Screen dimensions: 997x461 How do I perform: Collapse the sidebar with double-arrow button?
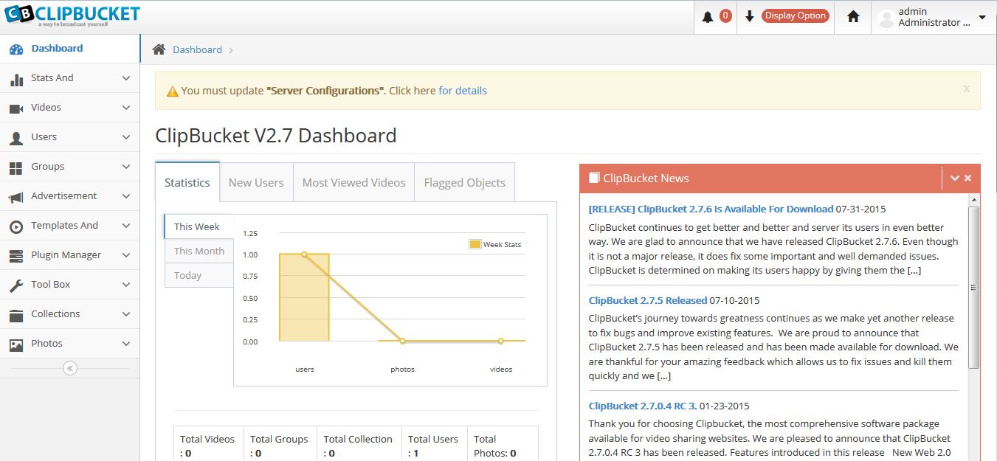point(70,368)
